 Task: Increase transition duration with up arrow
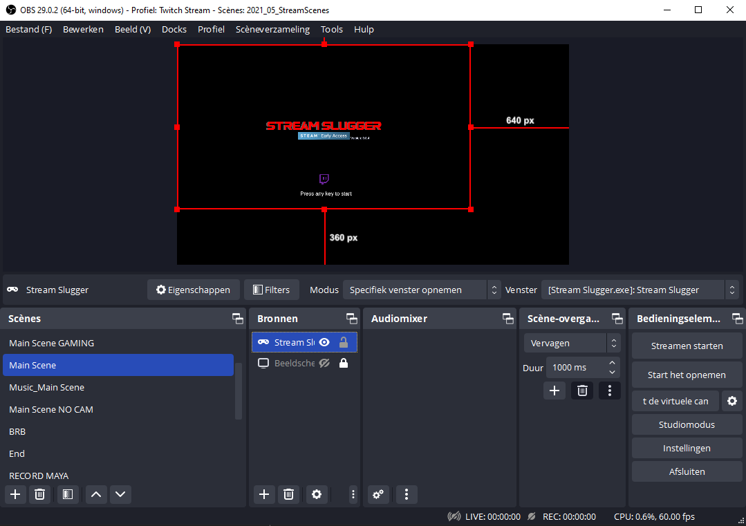click(x=613, y=363)
